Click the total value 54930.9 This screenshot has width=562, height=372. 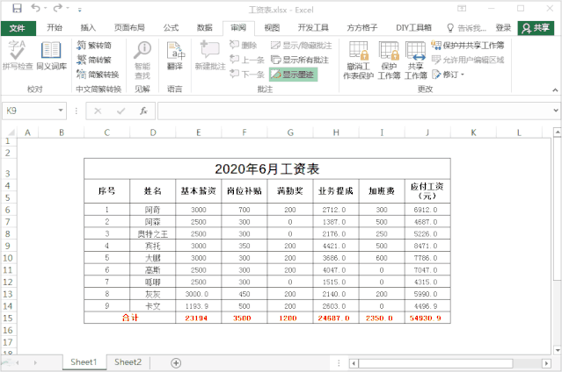click(x=426, y=318)
